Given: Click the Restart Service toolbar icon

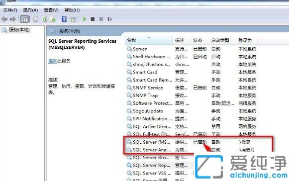Looking at the screenshot, I should [x=109, y=19].
